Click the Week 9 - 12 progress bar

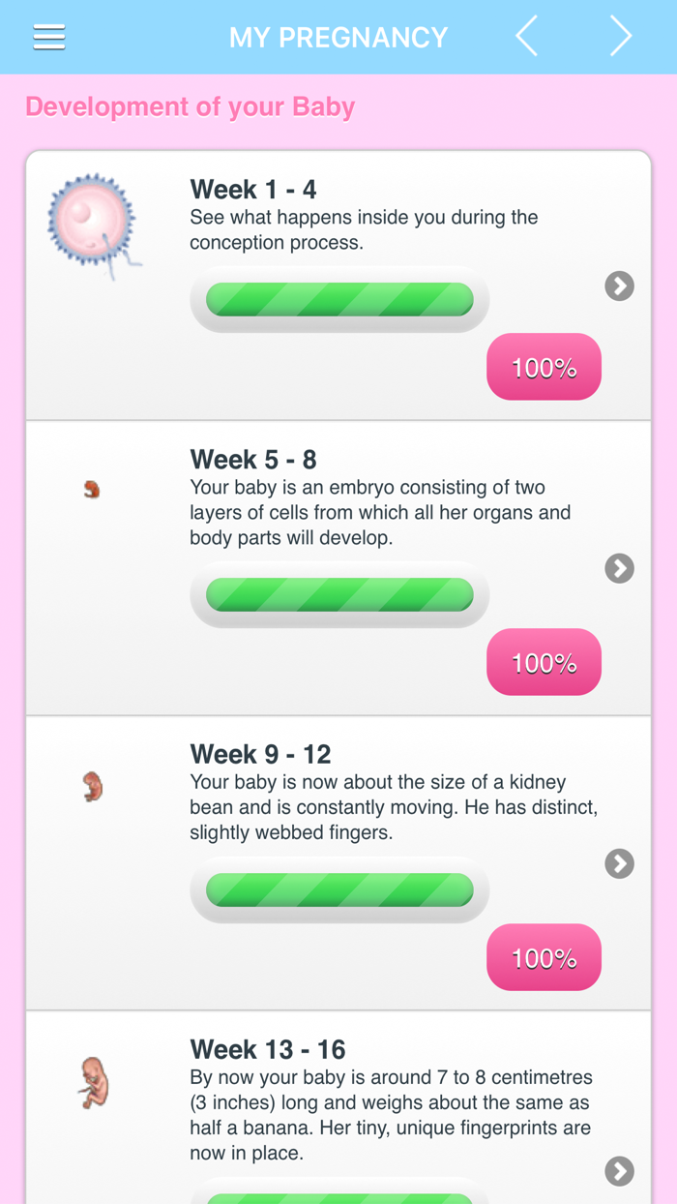coord(339,889)
